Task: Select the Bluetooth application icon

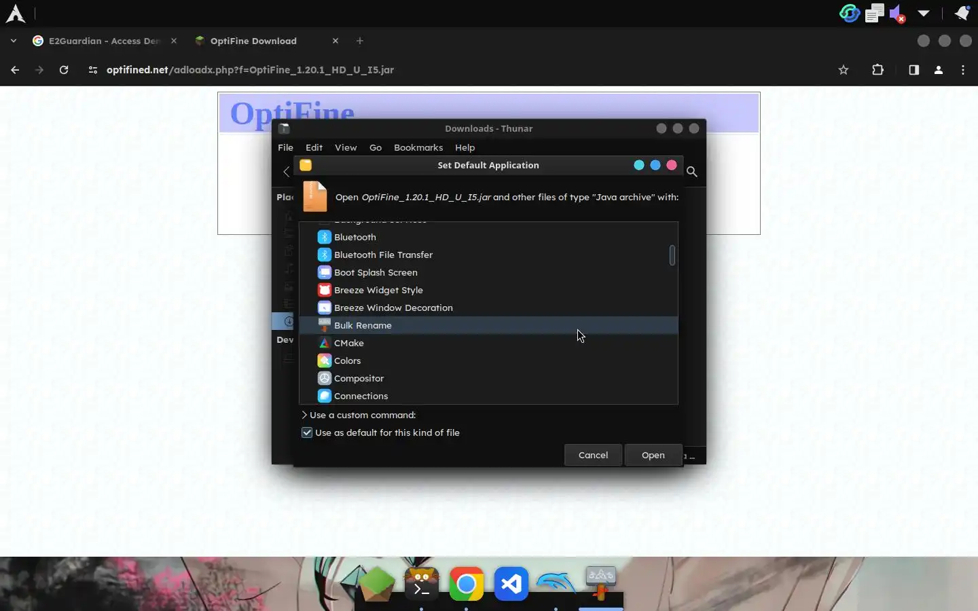Action: [x=325, y=237]
